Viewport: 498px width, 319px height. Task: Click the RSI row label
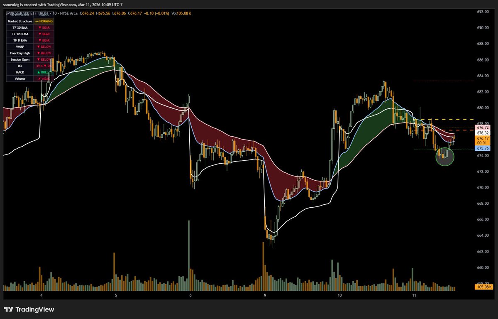[20, 66]
